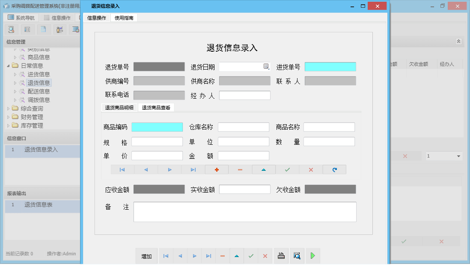Screen dimensions: 470x269
Task: Click the last-record navigation icon at bottom toolbar
Action: click(x=208, y=255)
